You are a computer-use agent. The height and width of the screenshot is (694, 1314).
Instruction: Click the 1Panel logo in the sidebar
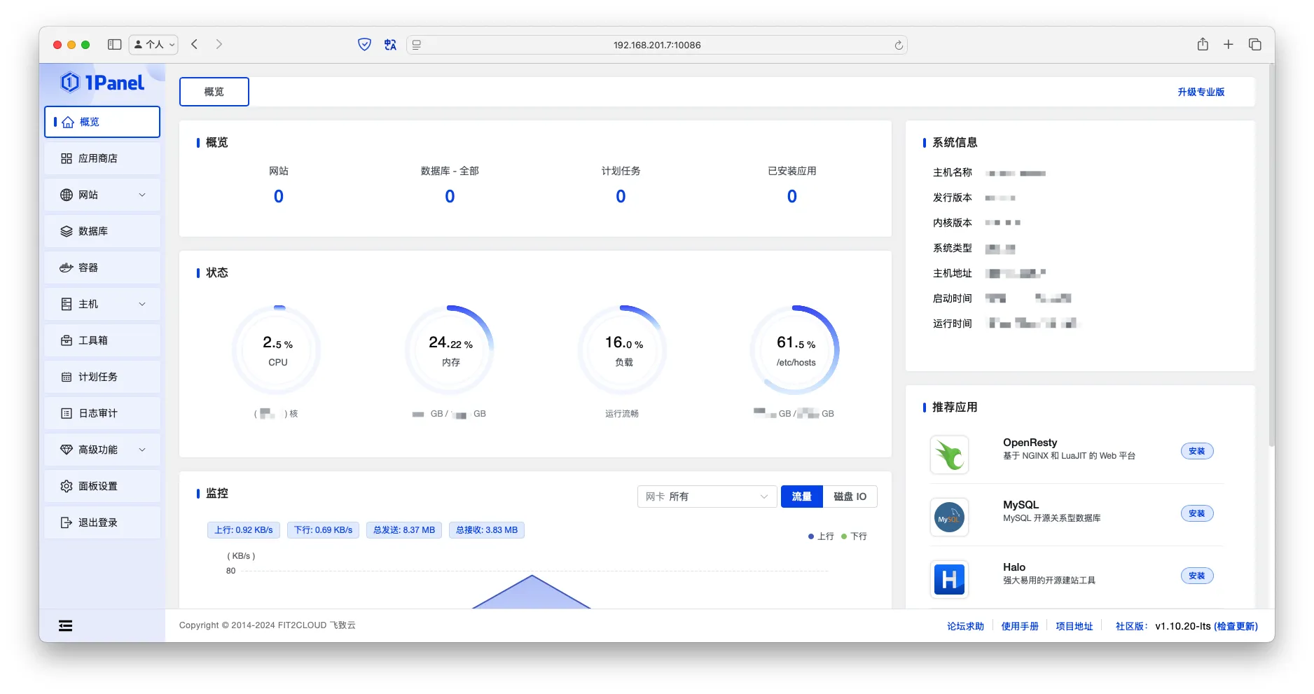(102, 83)
